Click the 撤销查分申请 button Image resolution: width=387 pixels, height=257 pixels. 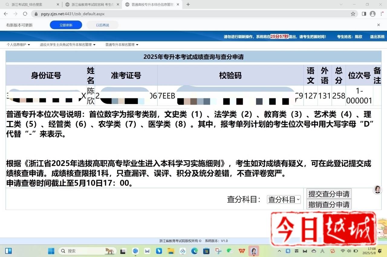pos(329,205)
